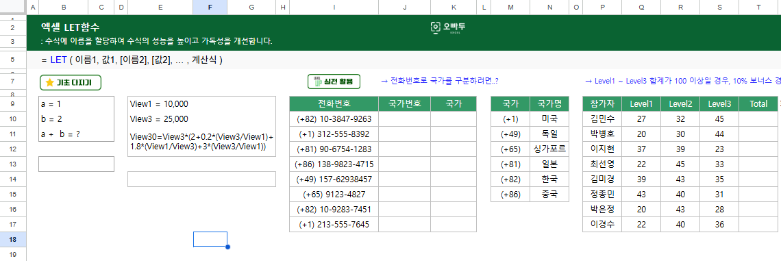The width and height of the screenshot is (781, 261).
Task: Select phone number (+86) 138-9823-4715
Action: click(334, 164)
